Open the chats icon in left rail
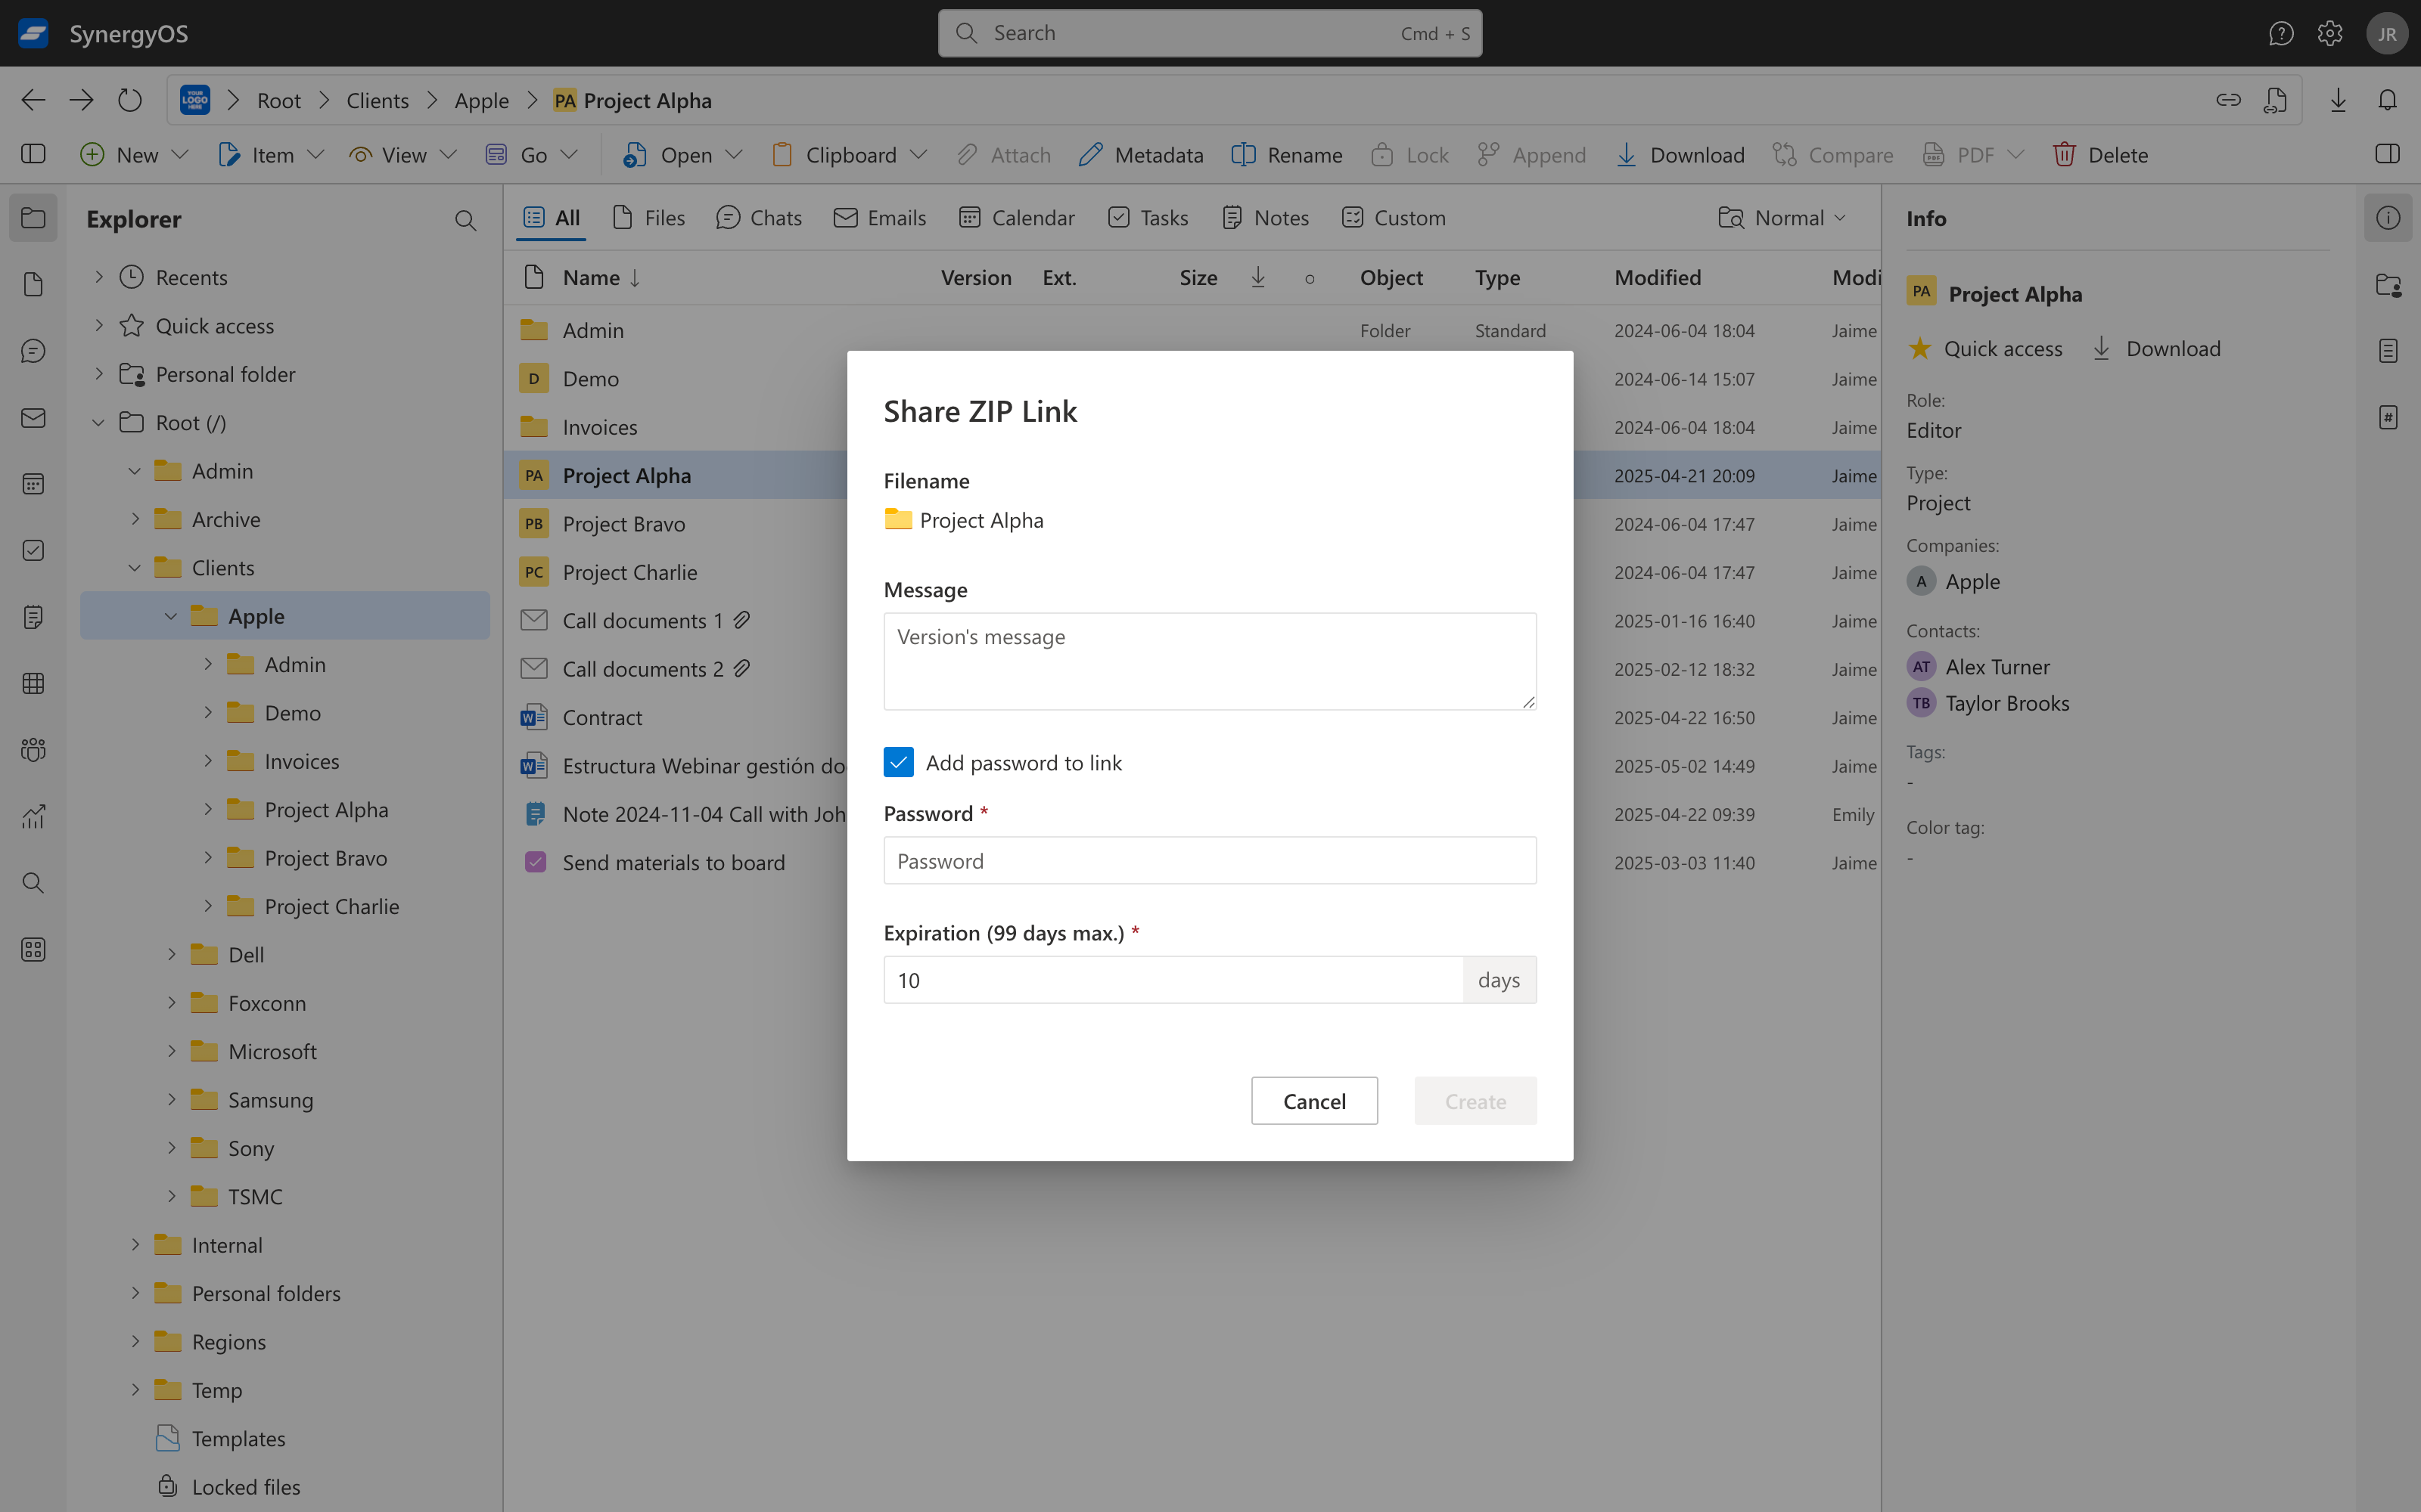The height and width of the screenshot is (1512, 2421). pos(33,351)
